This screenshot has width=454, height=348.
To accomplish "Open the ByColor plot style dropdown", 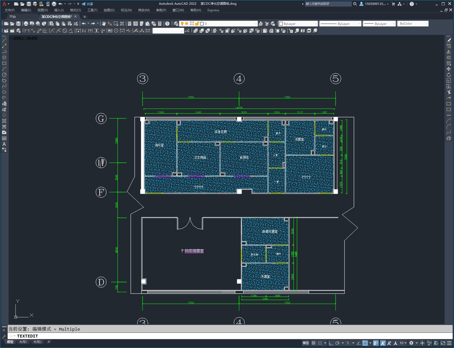I will tap(413, 24).
